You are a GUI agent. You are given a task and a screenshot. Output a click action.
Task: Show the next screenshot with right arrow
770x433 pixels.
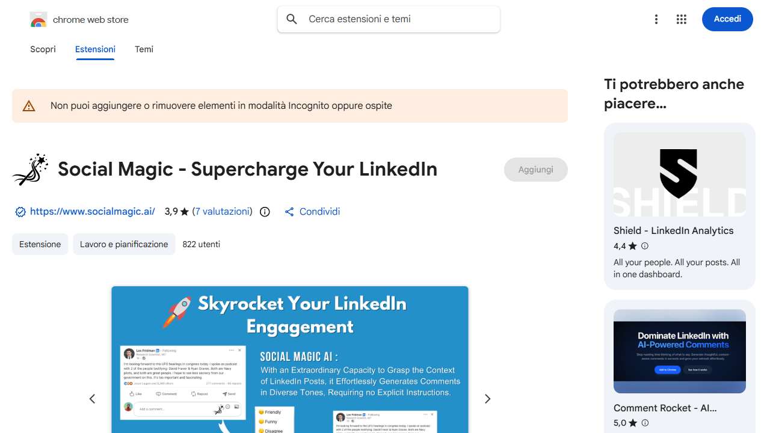487,399
